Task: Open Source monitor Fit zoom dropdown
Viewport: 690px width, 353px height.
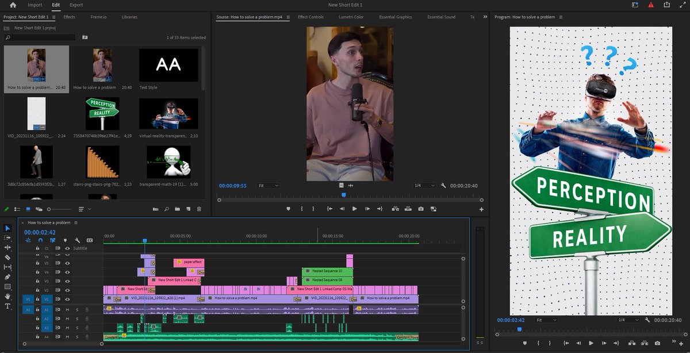Action: 269,186
